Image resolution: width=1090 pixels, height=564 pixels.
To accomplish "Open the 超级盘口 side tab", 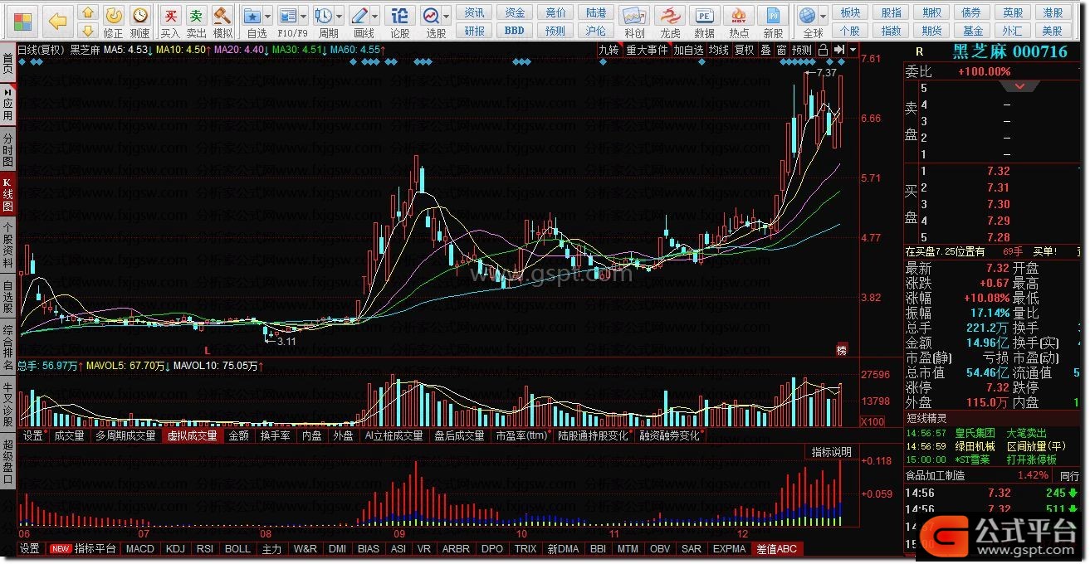I will click(8, 460).
